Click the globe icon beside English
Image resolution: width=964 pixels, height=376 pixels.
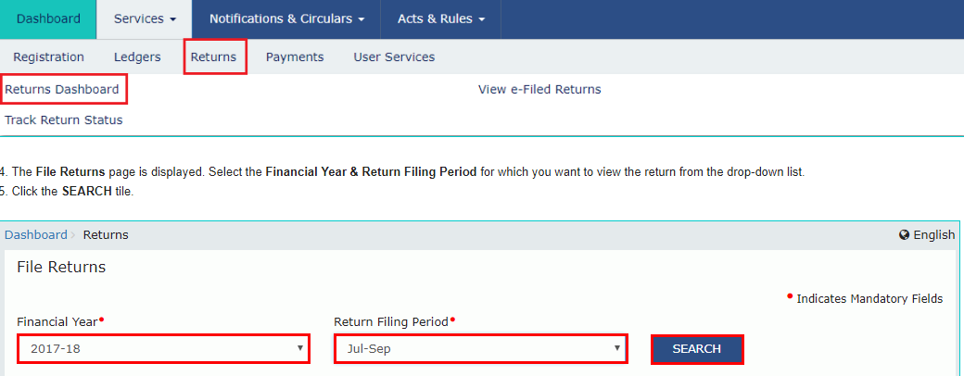coord(904,235)
